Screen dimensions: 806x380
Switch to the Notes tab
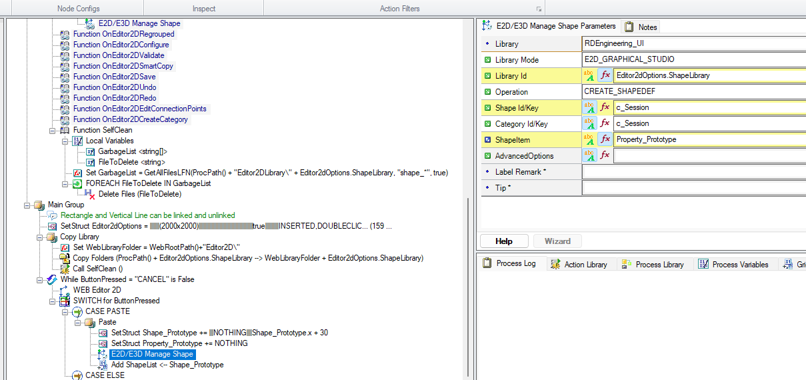coord(641,27)
